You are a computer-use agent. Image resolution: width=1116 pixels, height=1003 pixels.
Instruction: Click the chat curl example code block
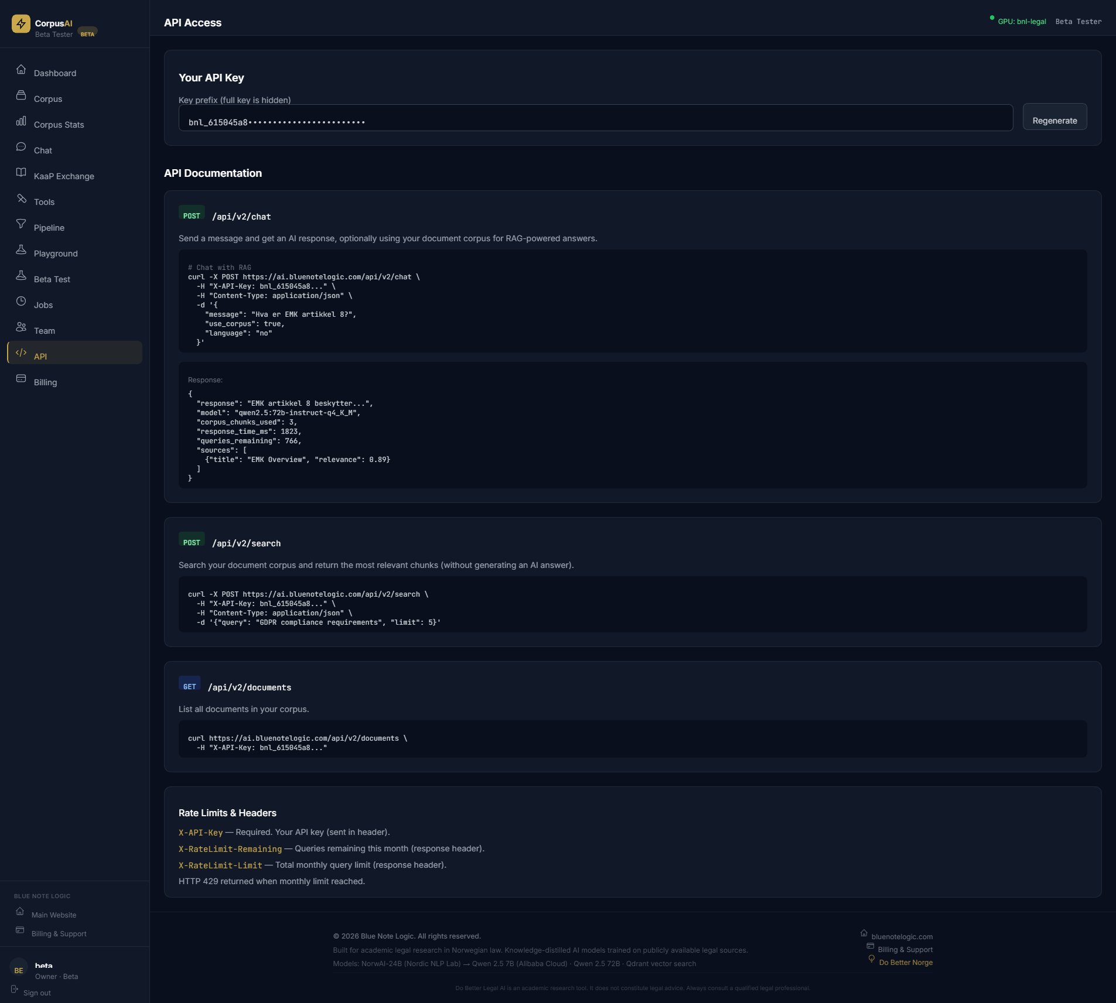[632, 301]
